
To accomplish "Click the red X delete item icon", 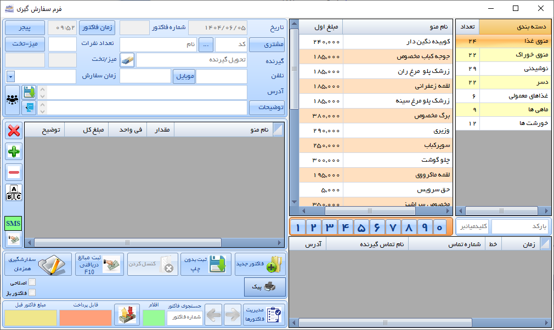I will pos(14,130).
